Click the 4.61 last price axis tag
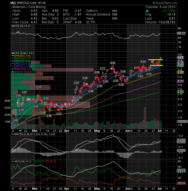This screenshot has width=188, height=191. (x=180, y=57)
